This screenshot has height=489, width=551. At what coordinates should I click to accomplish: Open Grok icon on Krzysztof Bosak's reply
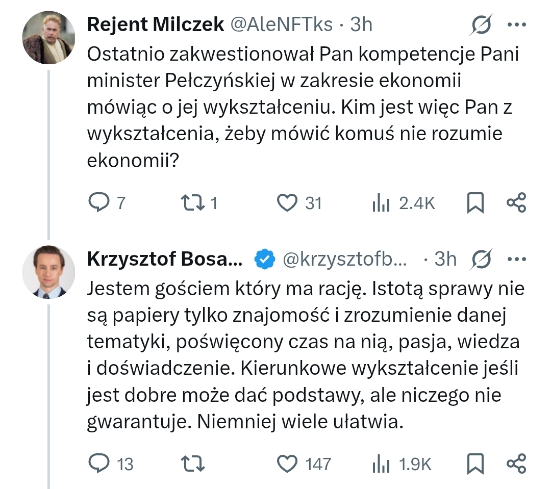point(482,259)
